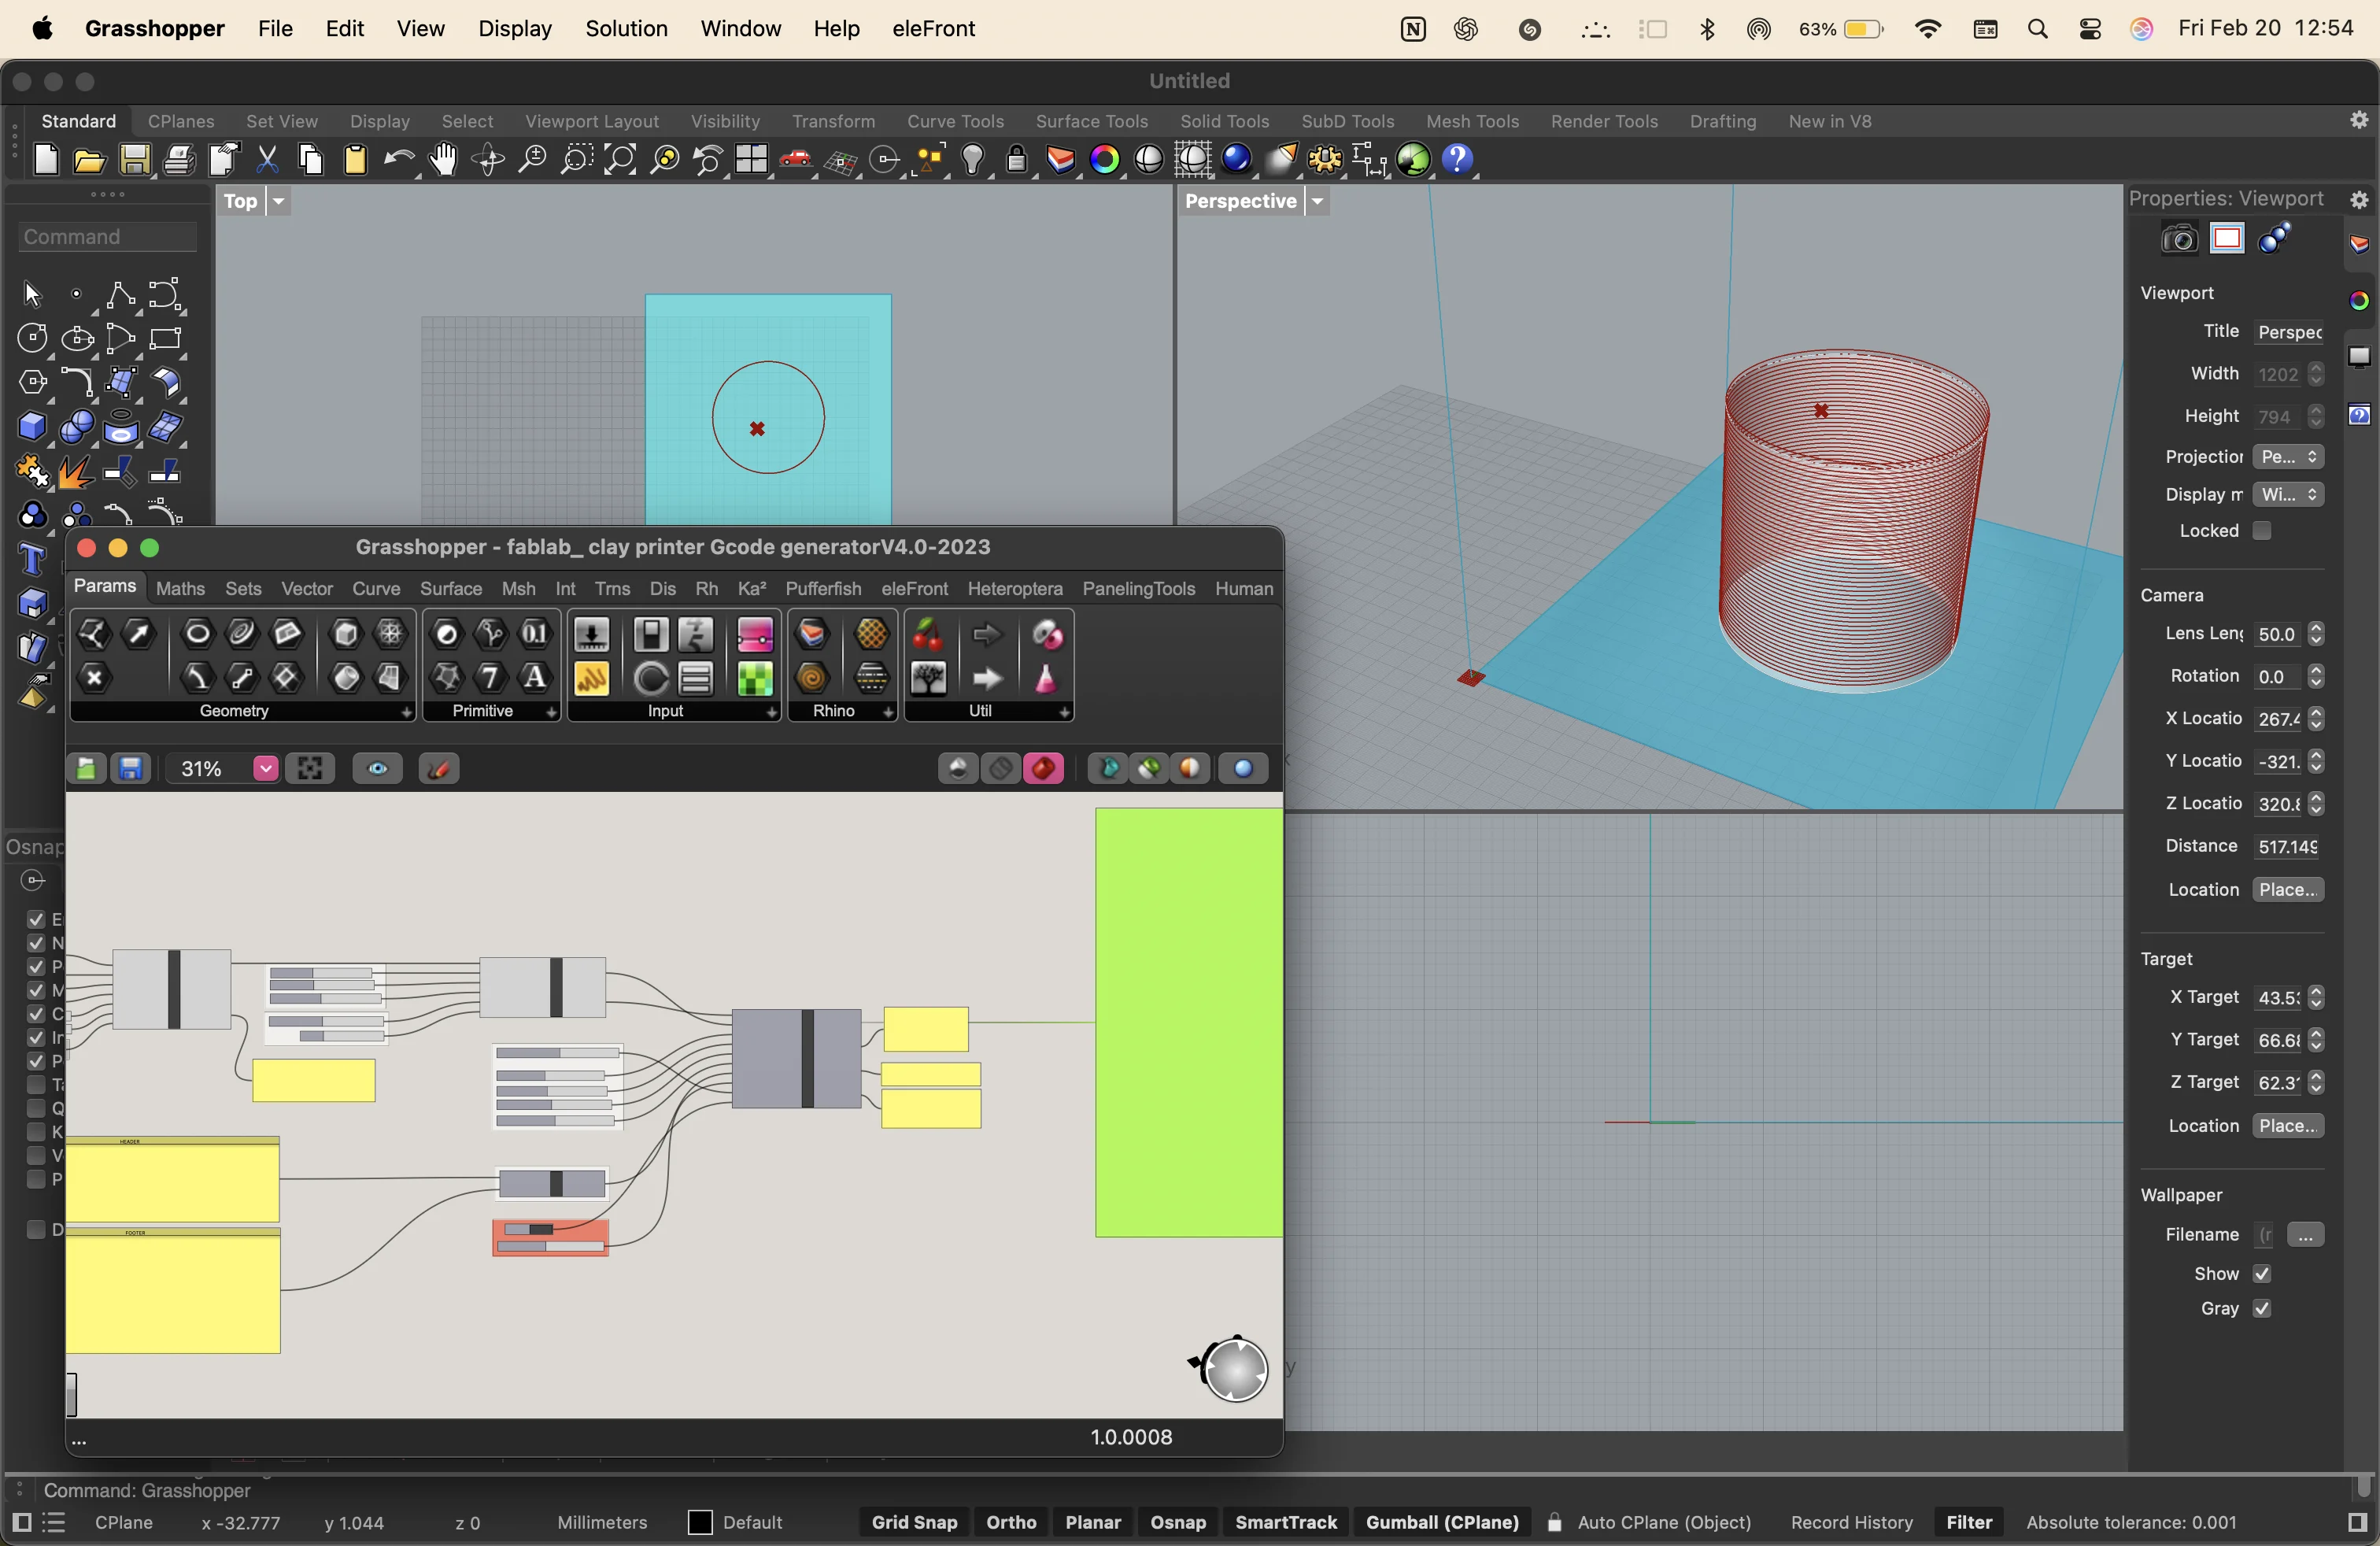Click the camera Location Place button
Image resolution: width=2380 pixels, height=1546 pixels.
click(2288, 890)
